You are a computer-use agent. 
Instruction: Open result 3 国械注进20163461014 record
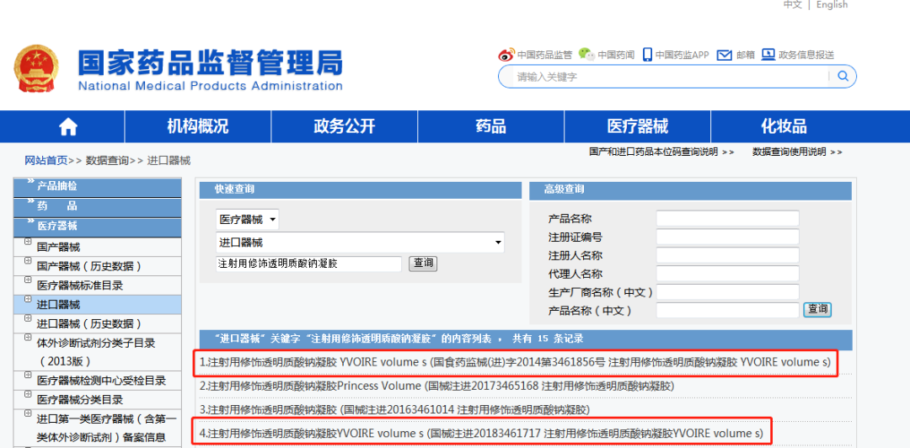pos(394,410)
